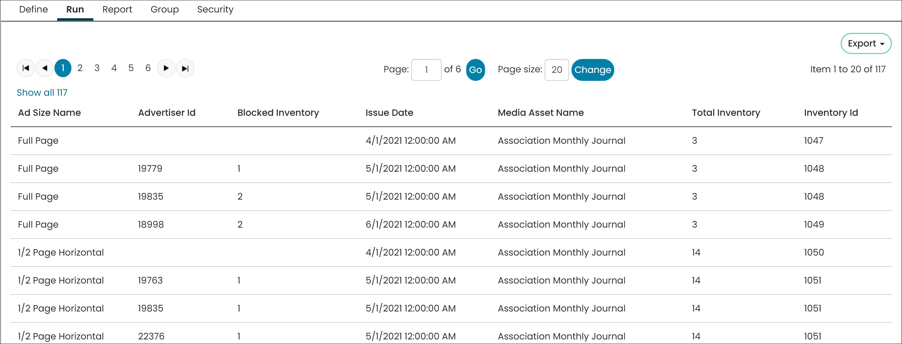Viewport: 902px width, 344px height.
Task: Select Inventory Id 1047 cell
Action: click(x=814, y=141)
